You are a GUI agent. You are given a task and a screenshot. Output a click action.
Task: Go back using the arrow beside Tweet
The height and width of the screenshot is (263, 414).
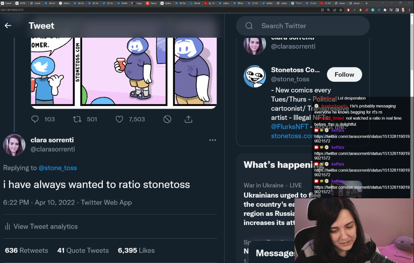pos(8,26)
